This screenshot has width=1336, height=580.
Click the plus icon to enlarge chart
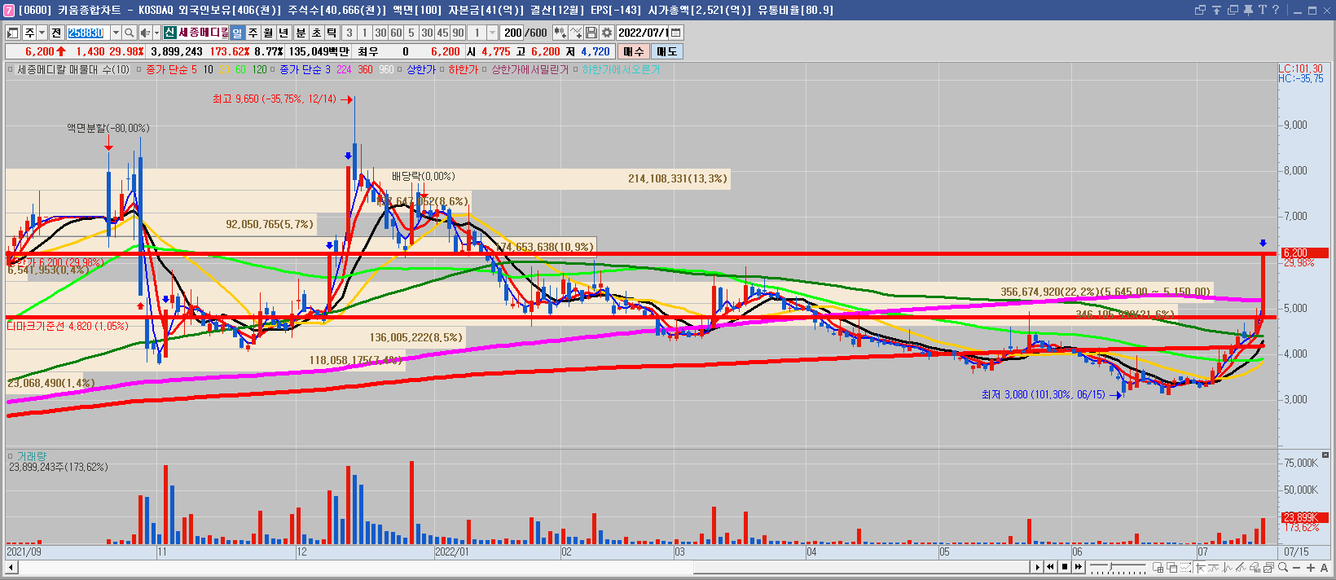point(1310,567)
